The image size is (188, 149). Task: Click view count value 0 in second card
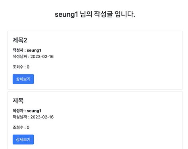(28, 127)
